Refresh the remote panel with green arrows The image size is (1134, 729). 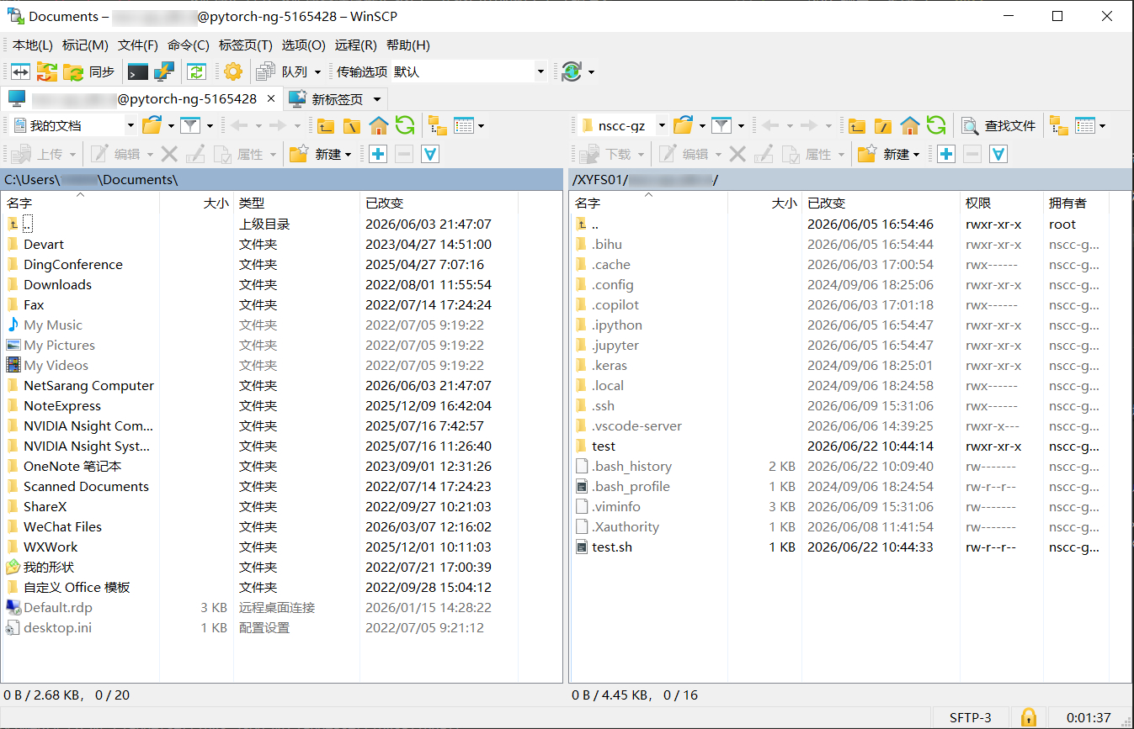pos(936,126)
